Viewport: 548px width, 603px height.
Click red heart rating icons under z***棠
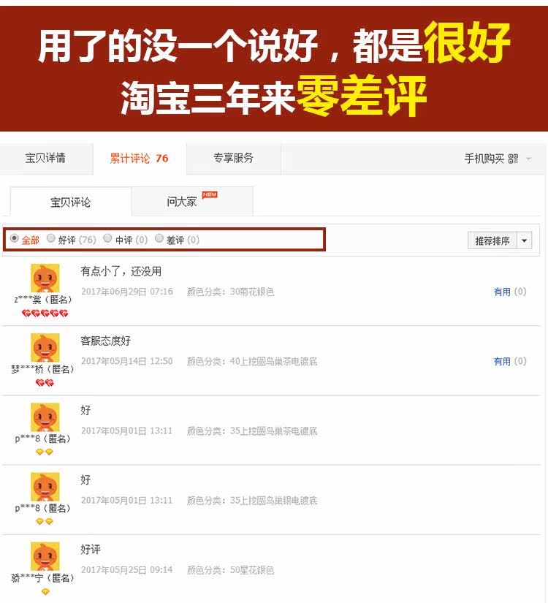point(45,314)
